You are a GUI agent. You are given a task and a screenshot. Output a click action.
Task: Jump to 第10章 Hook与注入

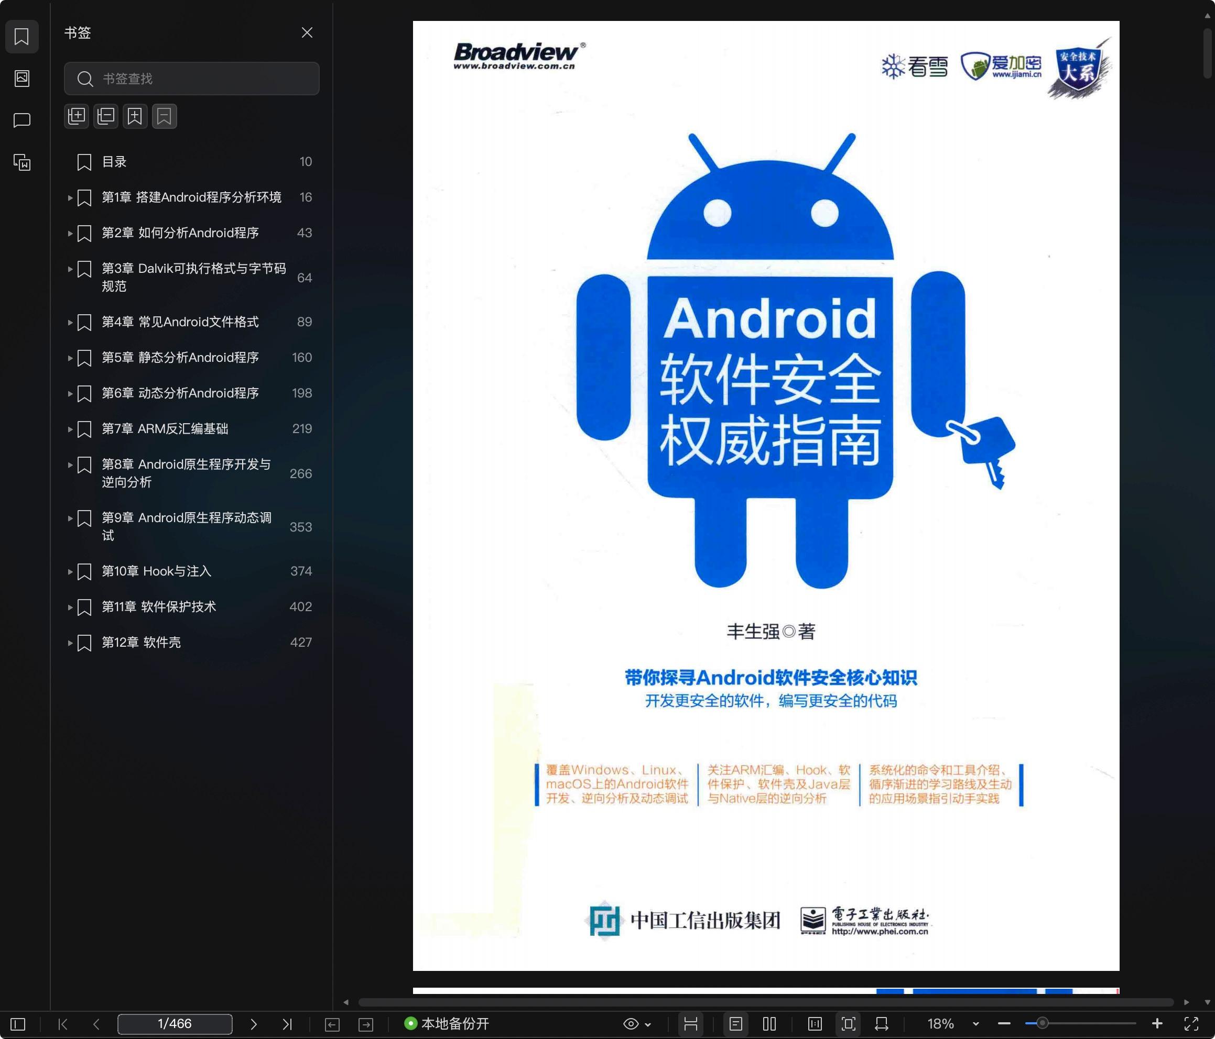[x=157, y=571]
